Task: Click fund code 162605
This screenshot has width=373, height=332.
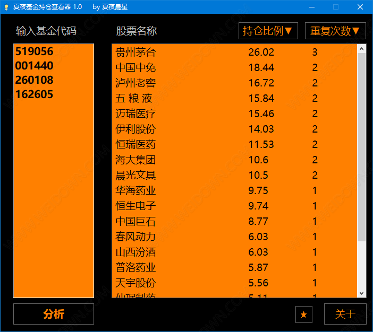Action: (x=34, y=94)
